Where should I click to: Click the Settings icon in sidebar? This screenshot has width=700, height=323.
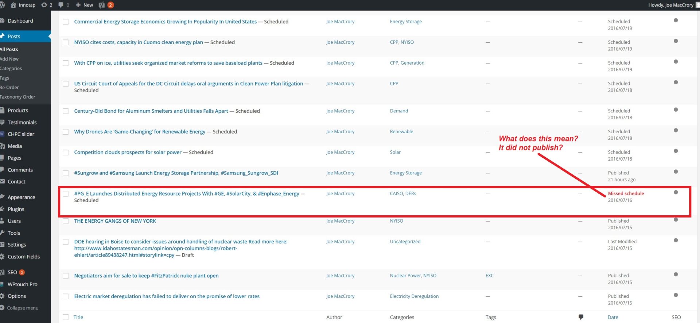pos(2,245)
